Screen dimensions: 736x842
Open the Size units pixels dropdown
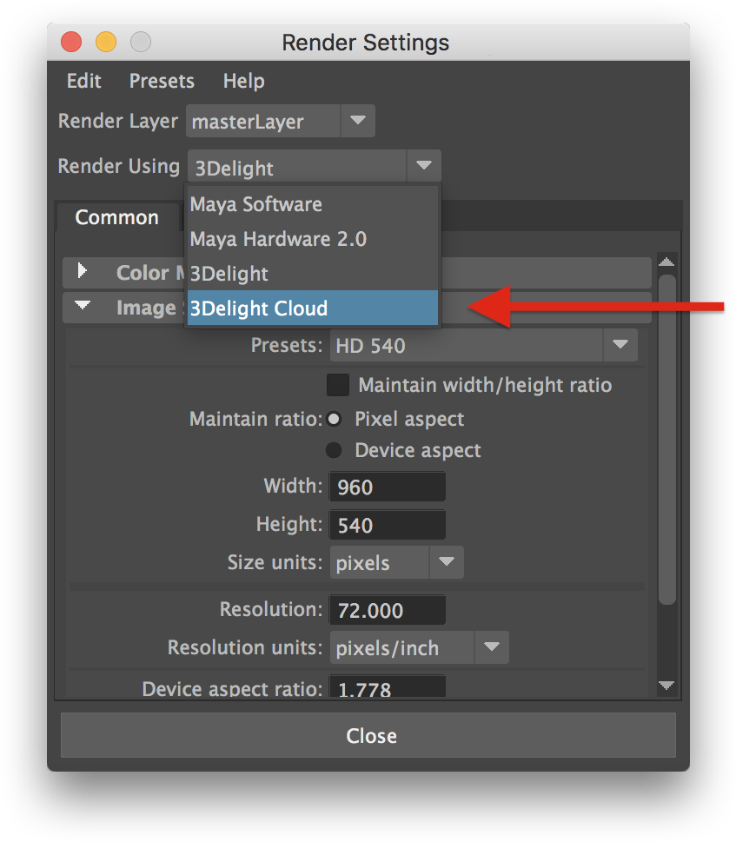446,562
